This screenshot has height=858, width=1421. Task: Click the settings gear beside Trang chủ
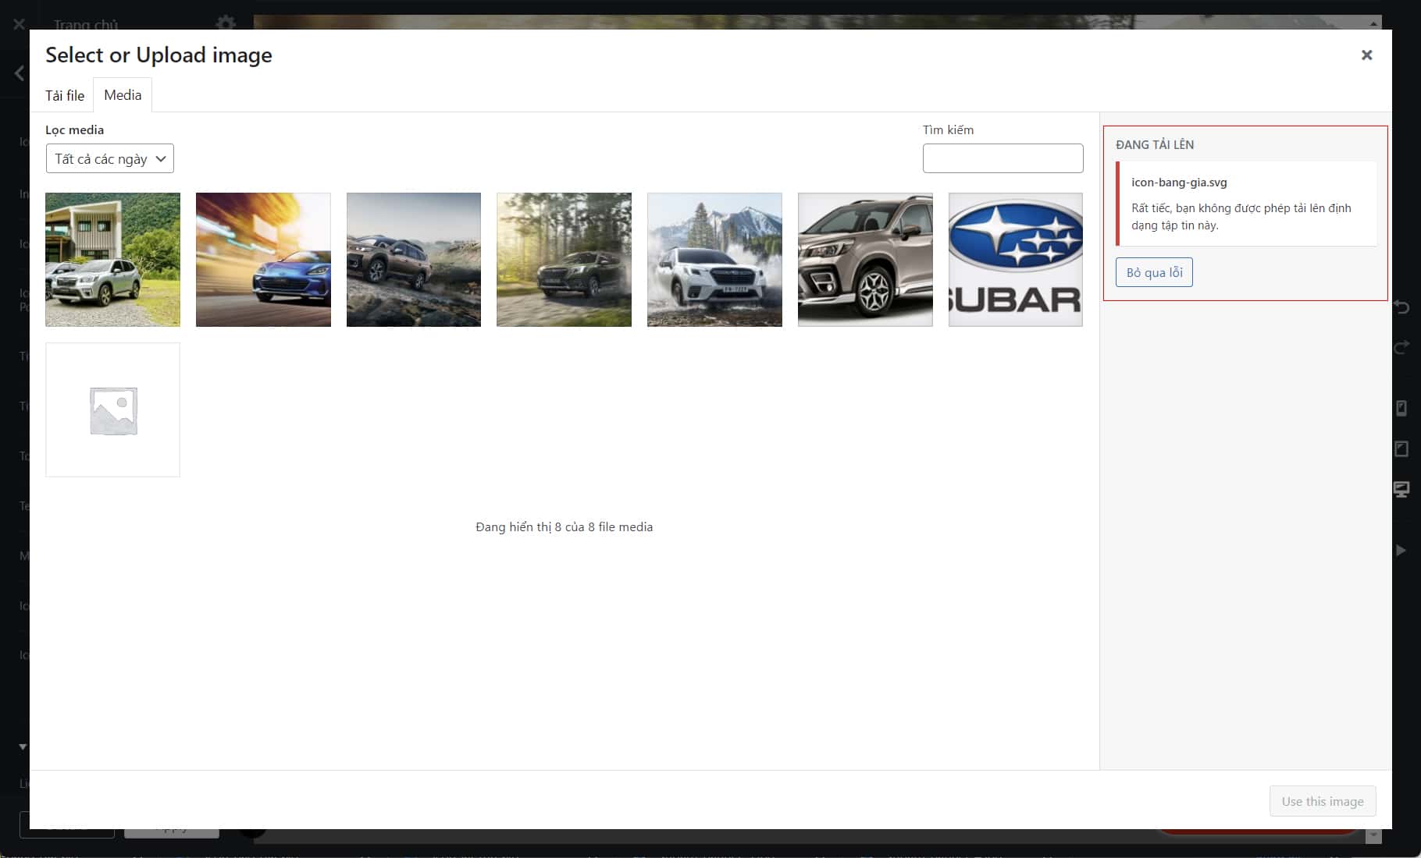click(x=226, y=23)
